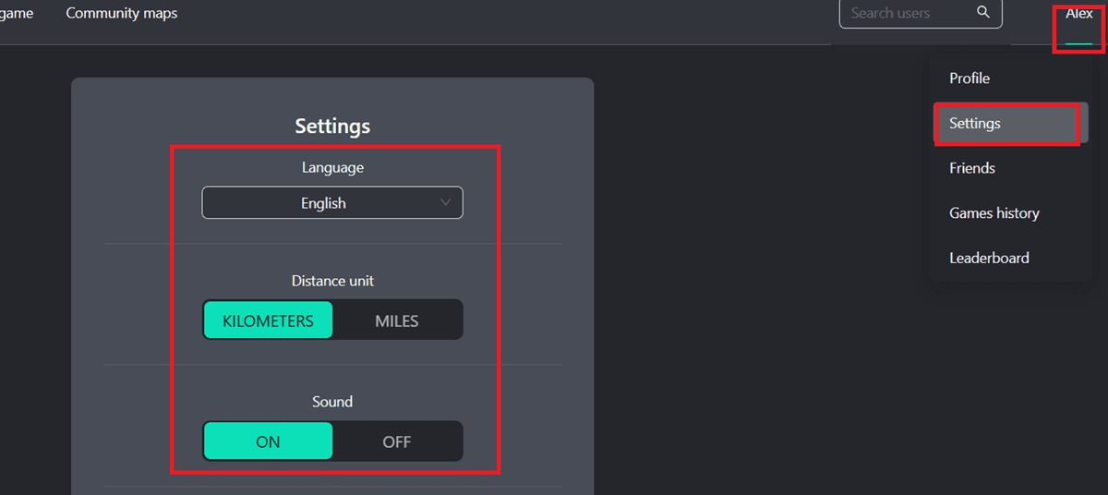Click the Distance unit label
Image resolution: width=1108 pixels, height=495 pixels.
[332, 281]
